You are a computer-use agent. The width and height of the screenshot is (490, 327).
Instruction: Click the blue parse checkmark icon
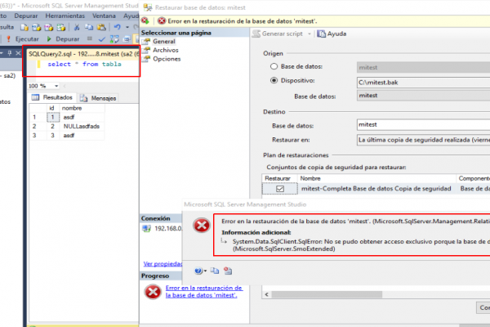point(101,39)
